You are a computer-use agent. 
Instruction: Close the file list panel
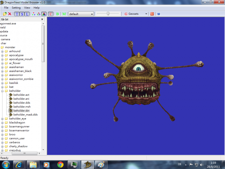(42, 19)
